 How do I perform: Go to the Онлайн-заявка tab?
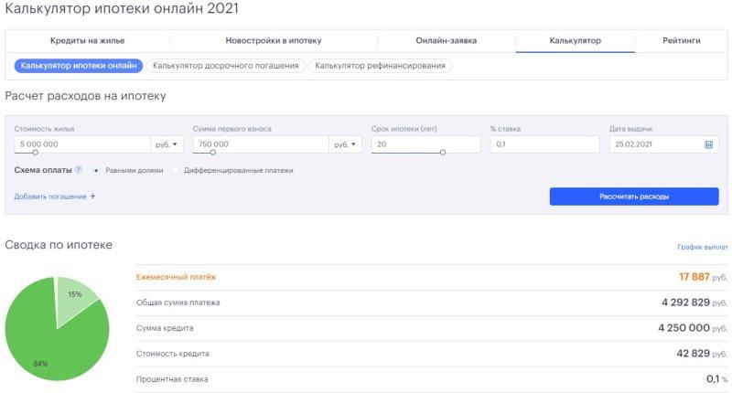446,41
